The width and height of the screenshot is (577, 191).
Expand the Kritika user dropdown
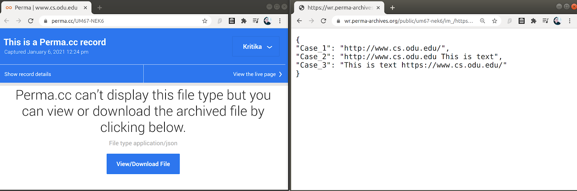click(256, 46)
